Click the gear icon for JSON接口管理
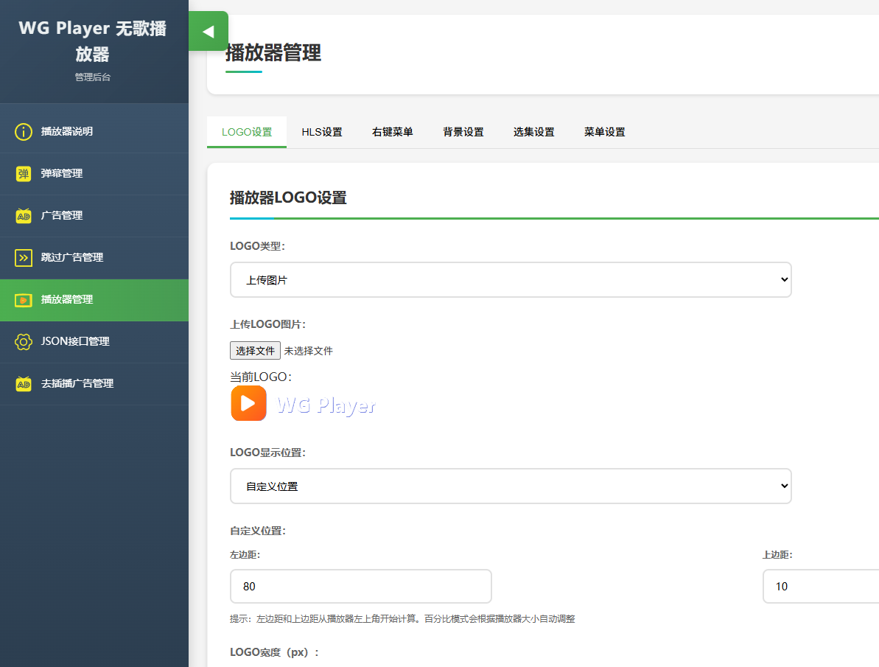Screen dimensions: 879x667 click(24, 342)
